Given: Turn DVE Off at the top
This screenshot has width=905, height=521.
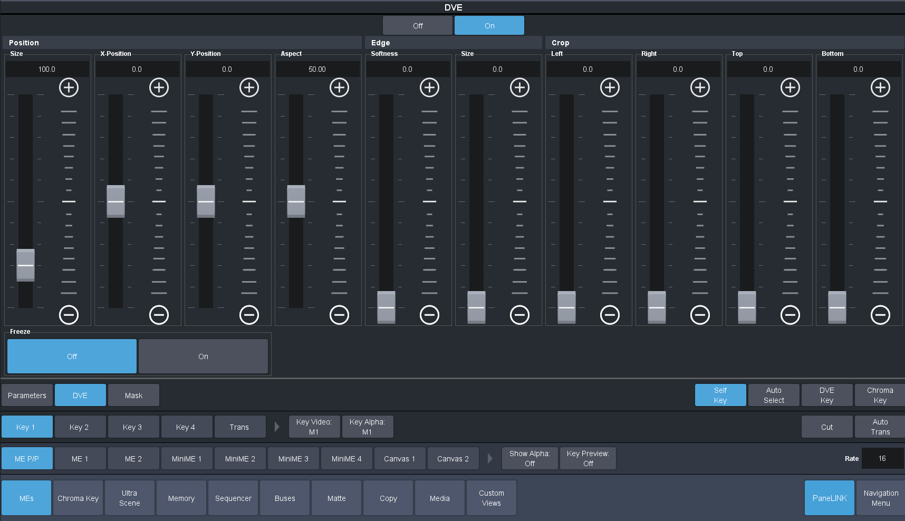Looking at the screenshot, I should pyautogui.click(x=418, y=25).
